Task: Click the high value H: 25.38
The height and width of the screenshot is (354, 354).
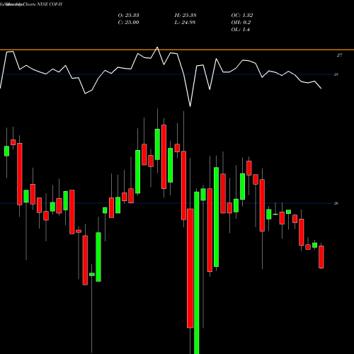Action: click(185, 16)
